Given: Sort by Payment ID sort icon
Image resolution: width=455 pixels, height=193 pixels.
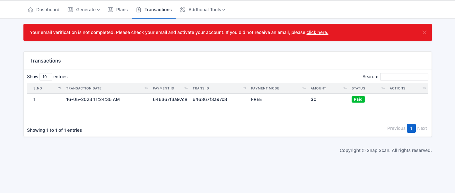Looking at the screenshot, I should coord(186,88).
